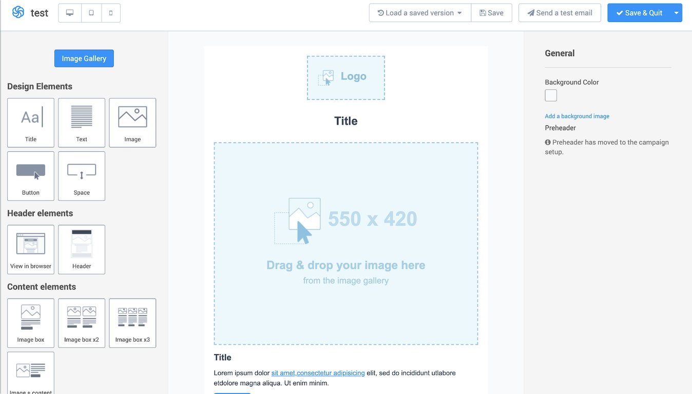
Task: Select the Image design element
Action: tap(132, 123)
